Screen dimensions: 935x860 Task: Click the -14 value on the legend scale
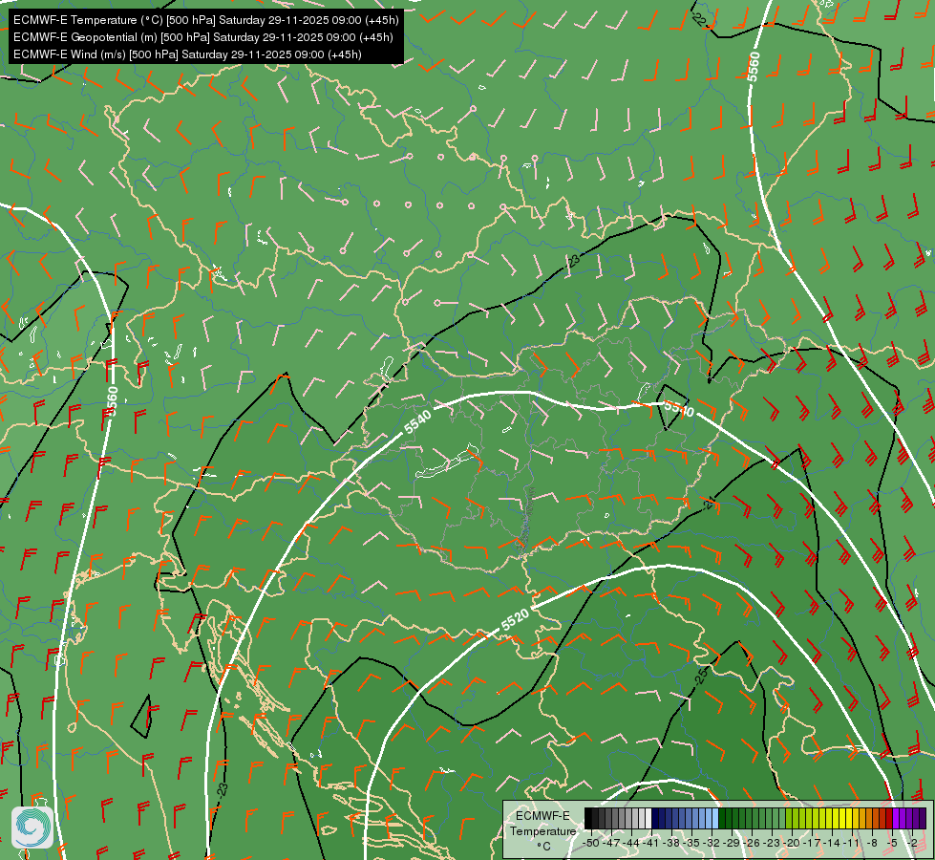(x=833, y=843)
